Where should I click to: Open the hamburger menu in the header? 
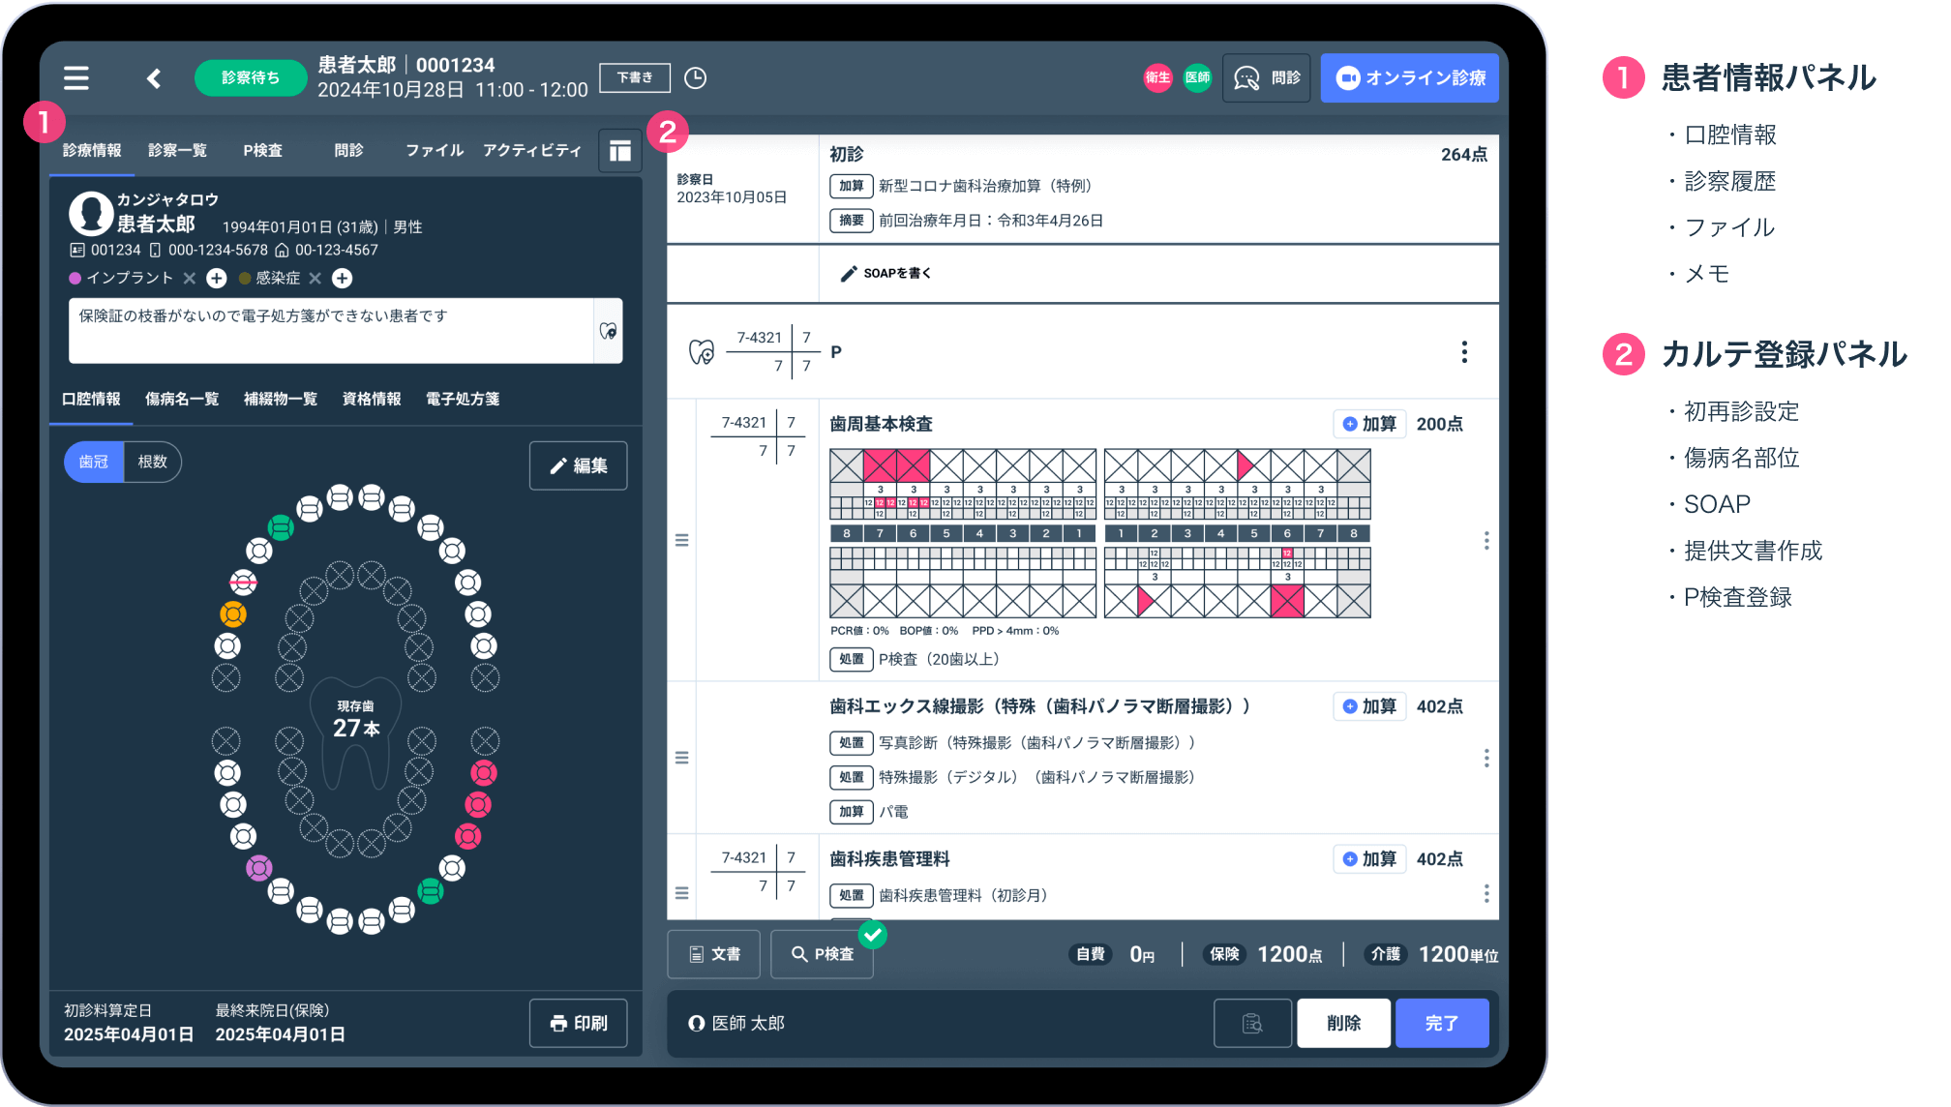point(75,78)
